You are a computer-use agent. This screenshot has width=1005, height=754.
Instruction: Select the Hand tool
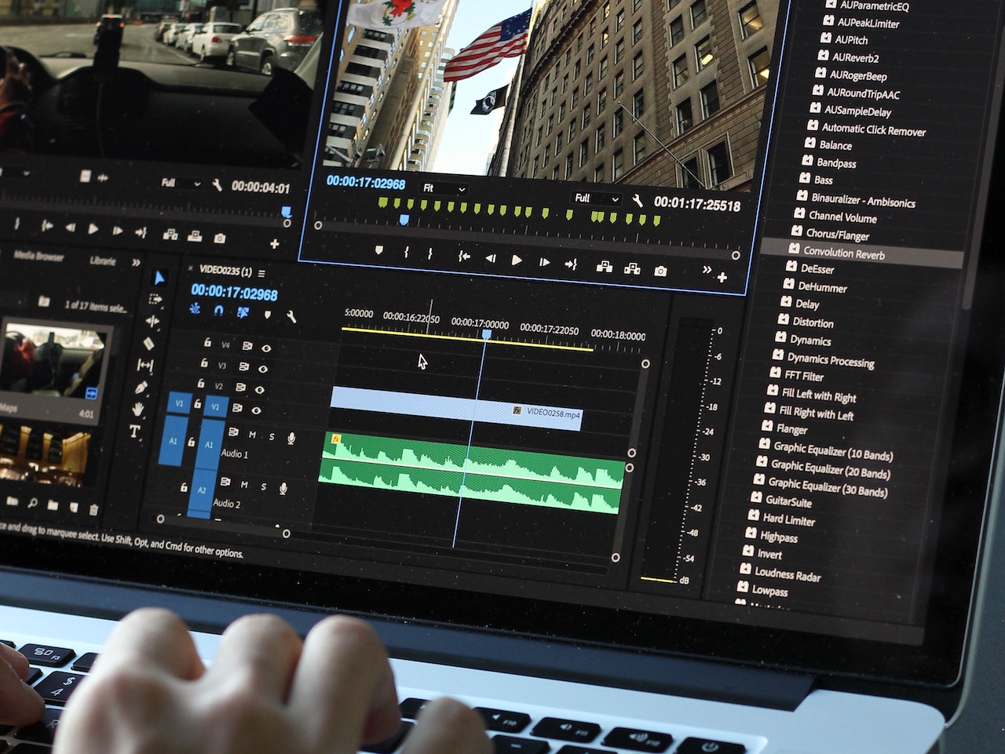coord(138,409)
